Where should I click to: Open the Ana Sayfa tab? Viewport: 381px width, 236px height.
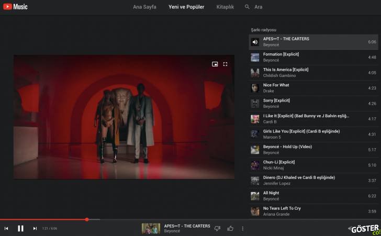[144, 7]
